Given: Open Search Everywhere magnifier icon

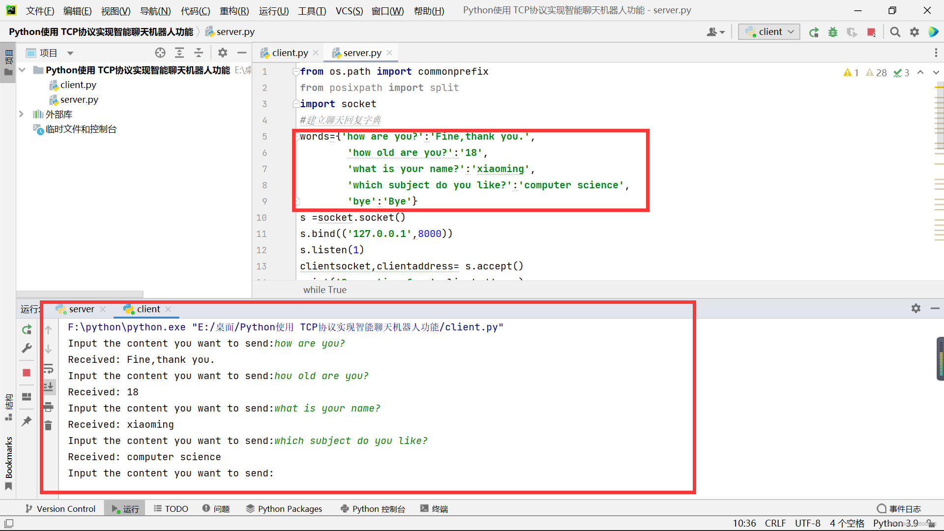Looking at the screenshot, I should tap(895, 32).
